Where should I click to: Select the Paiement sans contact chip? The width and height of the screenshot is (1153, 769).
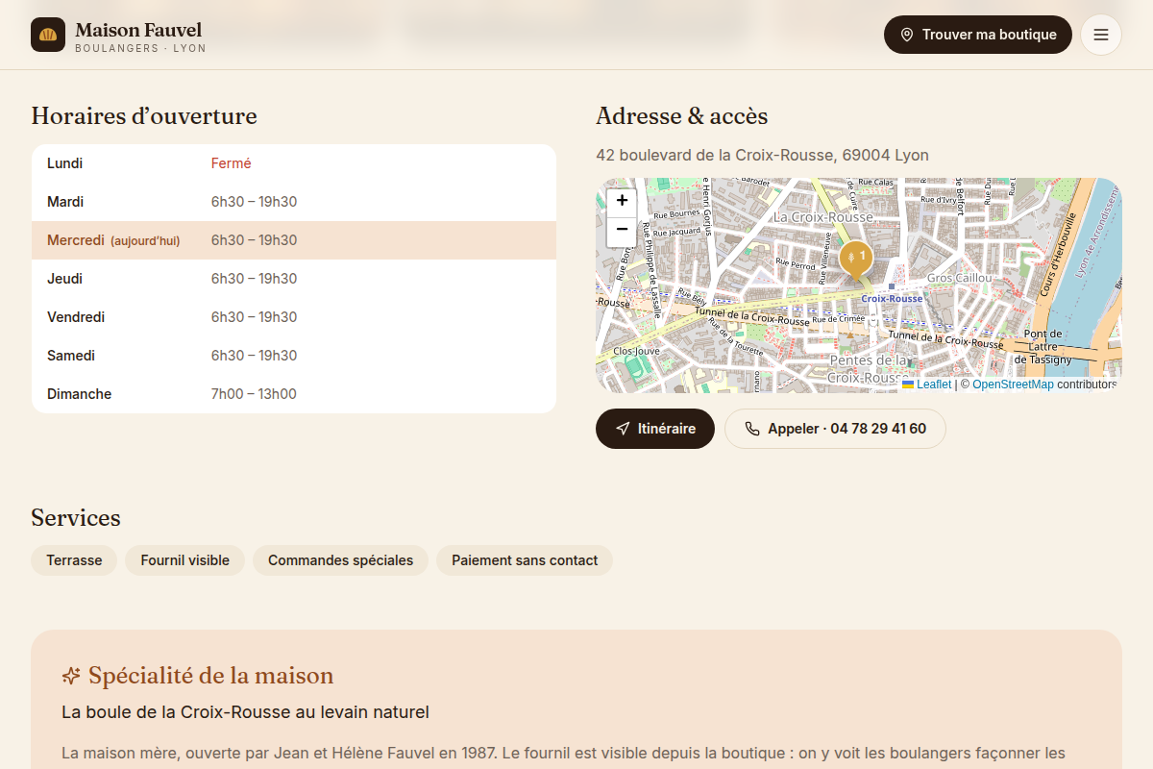click(x=525, y=560)
